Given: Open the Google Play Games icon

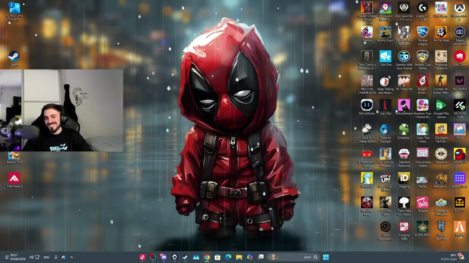Looking at the screenshot, I should [x=441, y=109].
